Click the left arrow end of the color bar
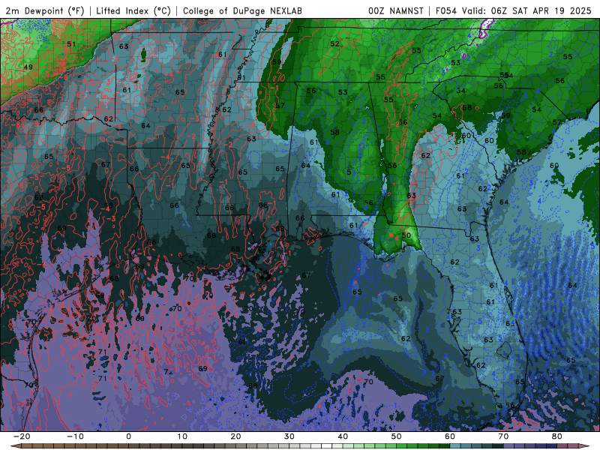The height and width of the screenshot is (450, 600). (16, 446)
